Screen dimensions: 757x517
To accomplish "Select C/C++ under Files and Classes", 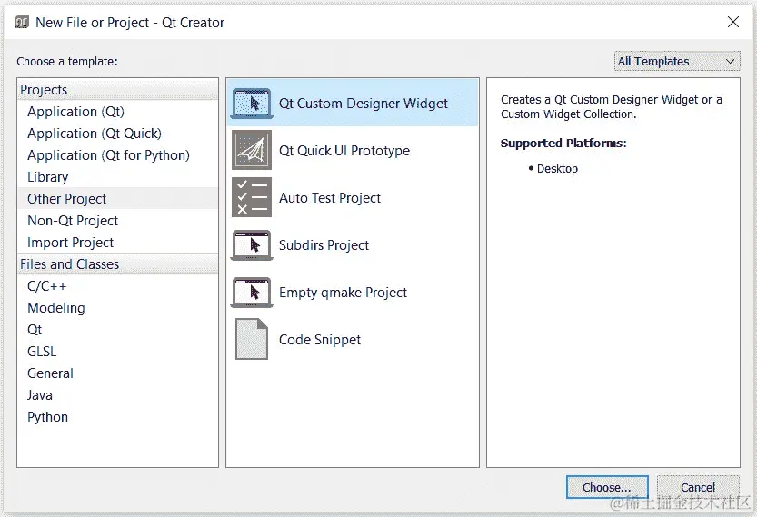I will tap(118, 286).
